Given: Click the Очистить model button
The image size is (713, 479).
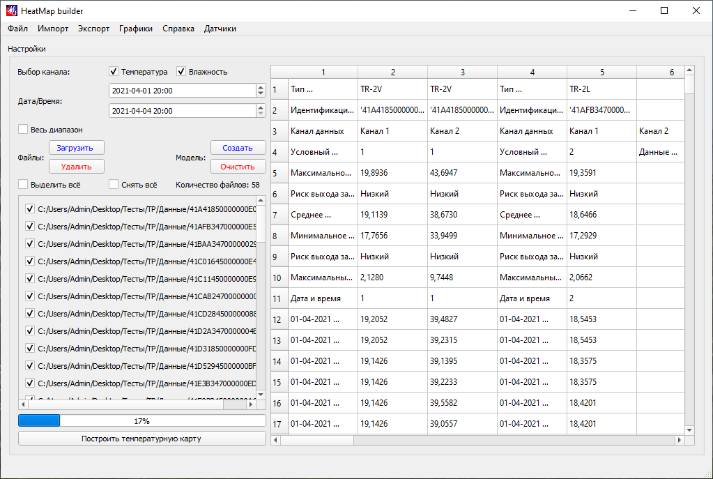Looking at the screenshot, I should (x=238, y=167).
